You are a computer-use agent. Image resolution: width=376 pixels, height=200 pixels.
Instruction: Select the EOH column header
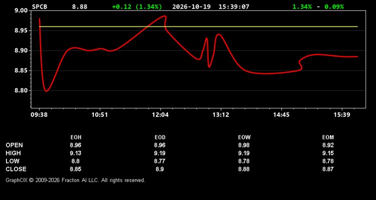[76, 137]
